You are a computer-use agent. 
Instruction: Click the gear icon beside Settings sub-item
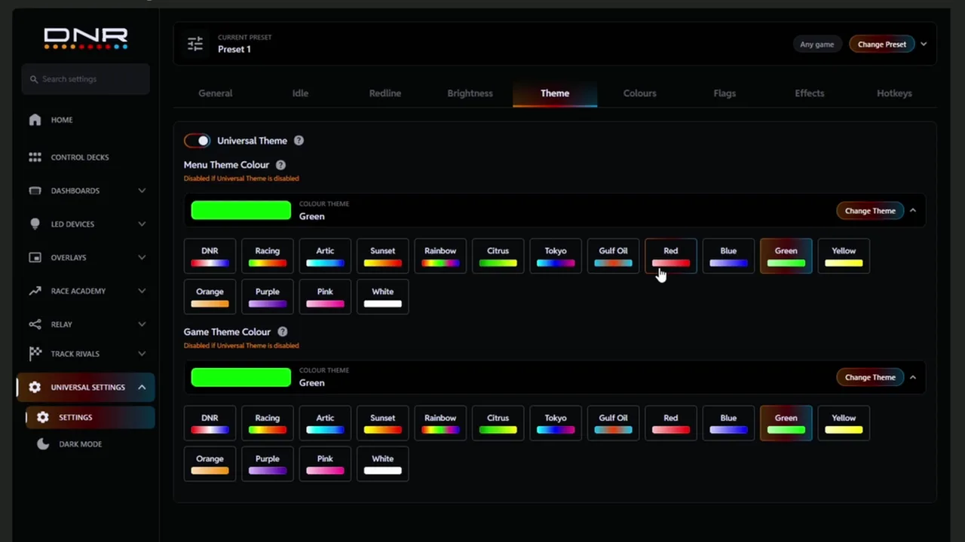tap(43, 417)
